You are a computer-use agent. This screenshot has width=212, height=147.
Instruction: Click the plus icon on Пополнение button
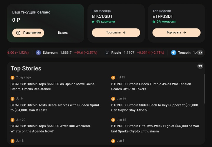click(18, 33)
